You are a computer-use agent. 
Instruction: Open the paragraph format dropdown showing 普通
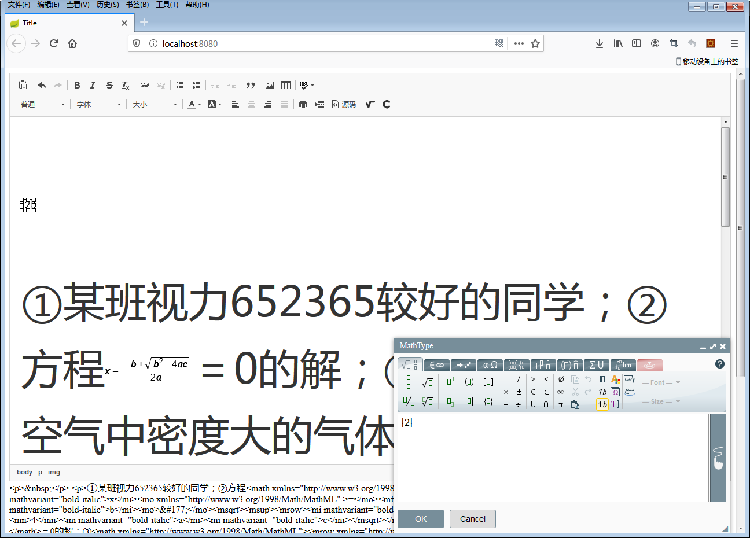tap(42, 104)
